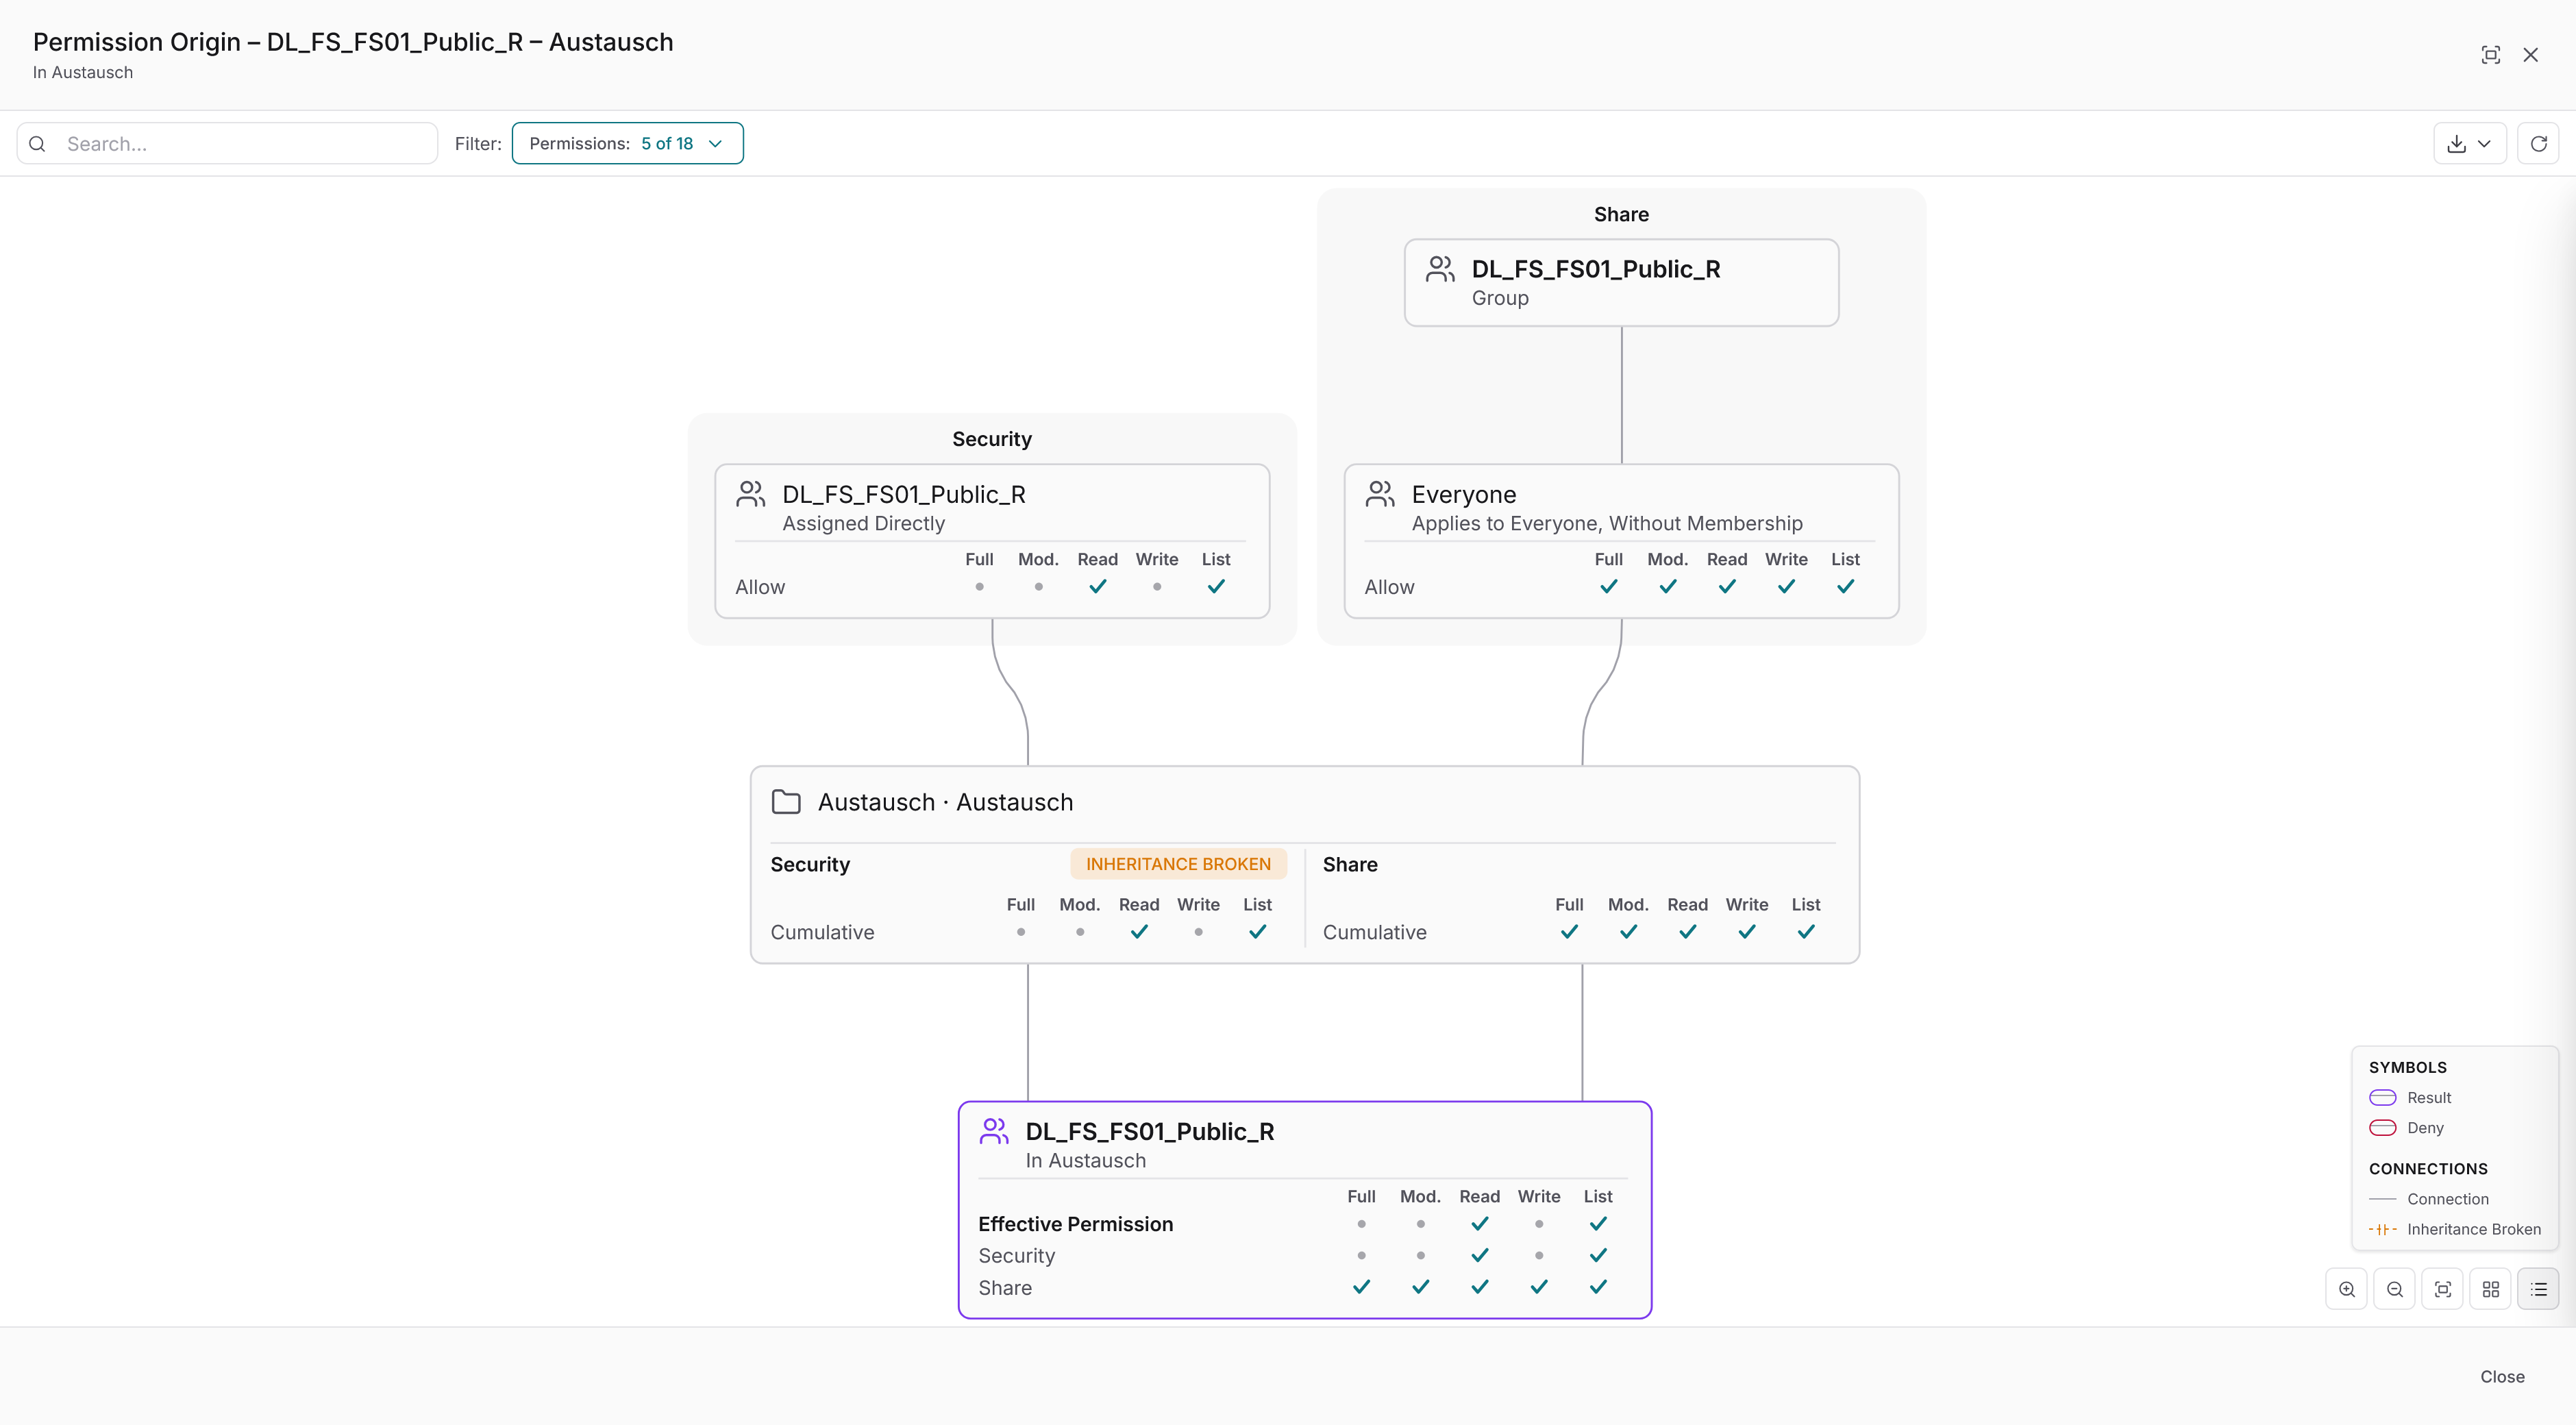Click the INHERITANCE BROKEN badge
The image size is (2576, 1425).
1178,864
